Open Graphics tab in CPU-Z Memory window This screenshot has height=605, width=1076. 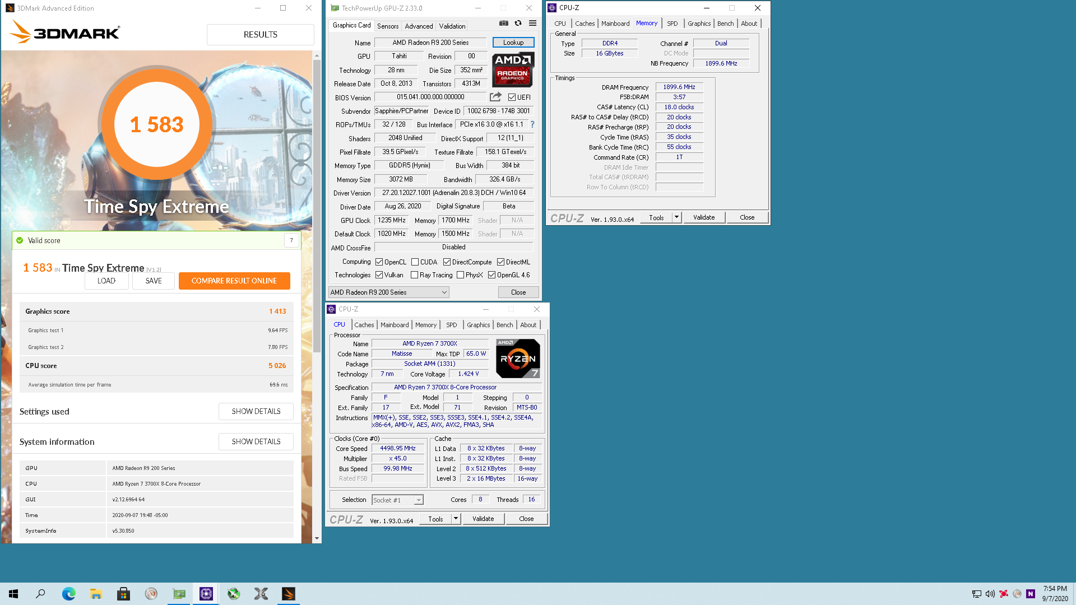pyautogui.click(x=699, y=24)
